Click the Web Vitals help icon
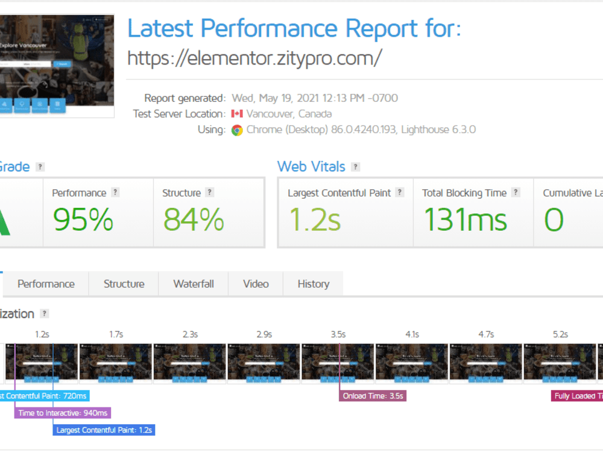This screenshot has width=603, height=452. point(356,167)
